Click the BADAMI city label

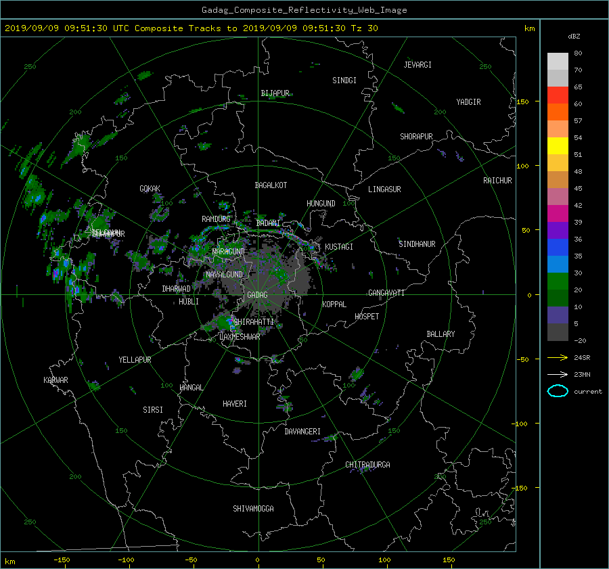pos(268,223)
